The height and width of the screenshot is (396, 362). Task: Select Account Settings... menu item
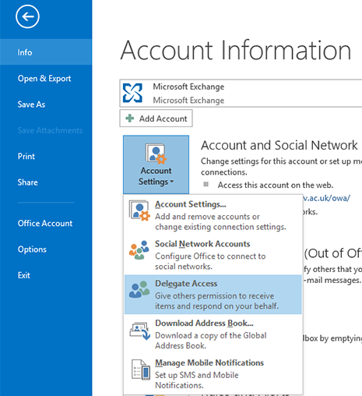pos(213,215)
